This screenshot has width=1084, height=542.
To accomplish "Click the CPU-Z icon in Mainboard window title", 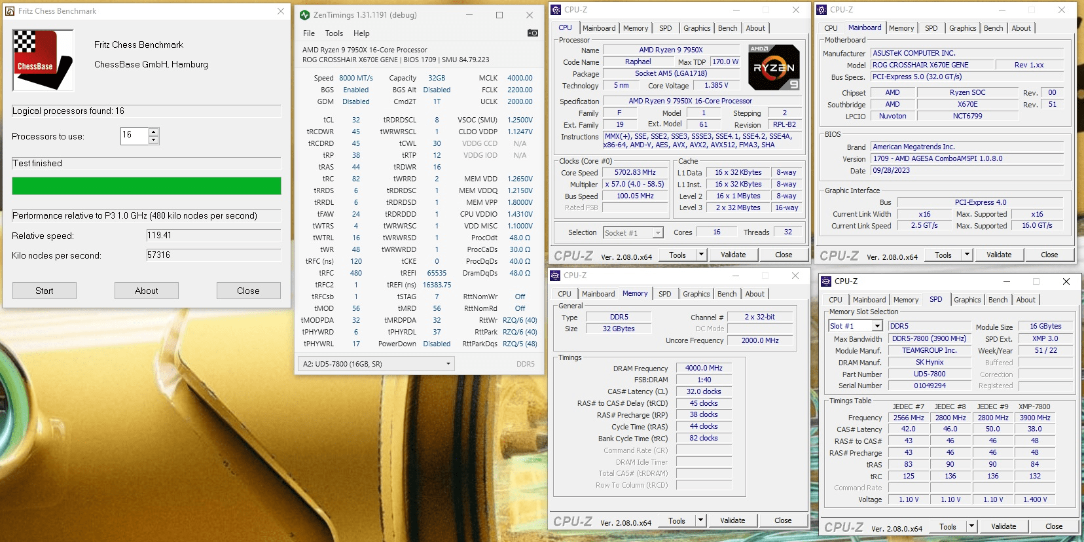I will [x=822, y=10].
